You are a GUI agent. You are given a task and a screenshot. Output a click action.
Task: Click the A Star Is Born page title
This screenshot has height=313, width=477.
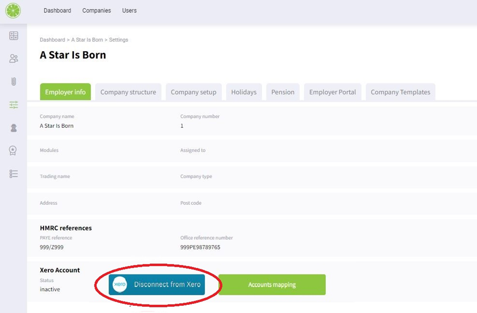pyautogui.click(x=73, y=55)
